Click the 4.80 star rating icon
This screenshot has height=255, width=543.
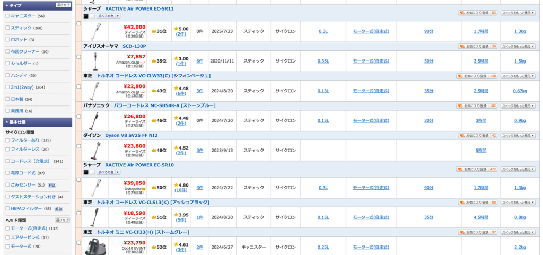click(x=176, y=185)
